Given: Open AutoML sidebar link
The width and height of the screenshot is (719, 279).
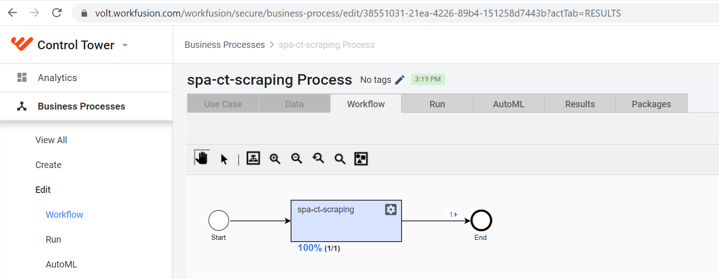Looking at the screenshot, I should tap(61, 264).
